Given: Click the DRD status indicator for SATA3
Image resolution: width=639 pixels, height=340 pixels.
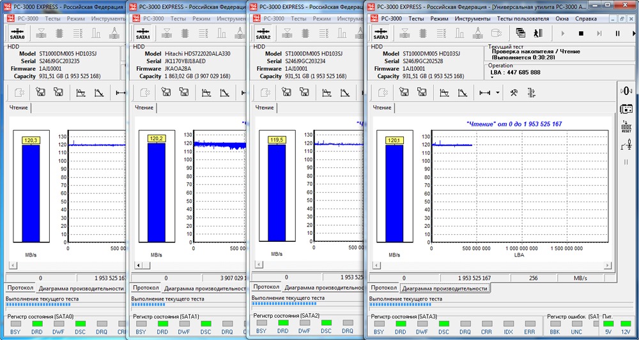Looking at the screenshot, I should coord(401,323).
